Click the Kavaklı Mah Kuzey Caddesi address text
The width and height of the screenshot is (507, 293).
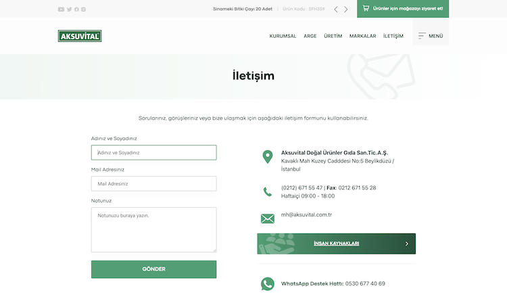click(337, 165)
